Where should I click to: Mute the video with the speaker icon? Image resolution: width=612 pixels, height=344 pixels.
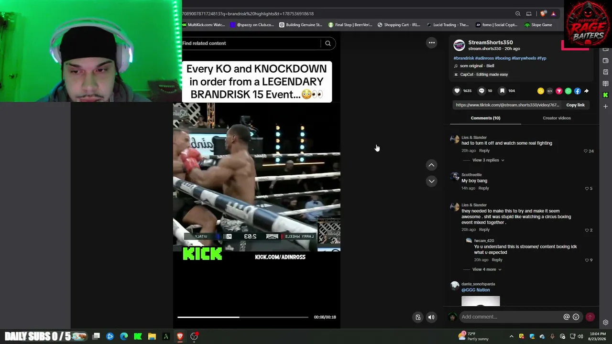431,317
